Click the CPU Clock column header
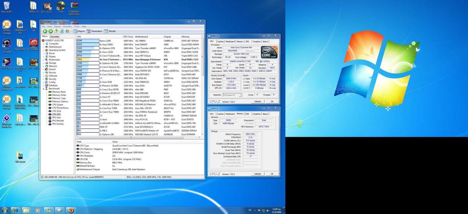The height and width of the screenshot is (214, 468). [x=128, y=37]
